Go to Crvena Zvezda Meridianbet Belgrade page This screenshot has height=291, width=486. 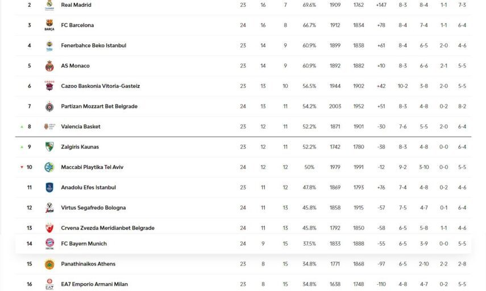[x=107, y=228]
